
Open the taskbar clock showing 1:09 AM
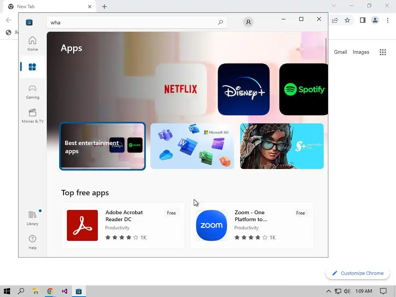point(364,291)
